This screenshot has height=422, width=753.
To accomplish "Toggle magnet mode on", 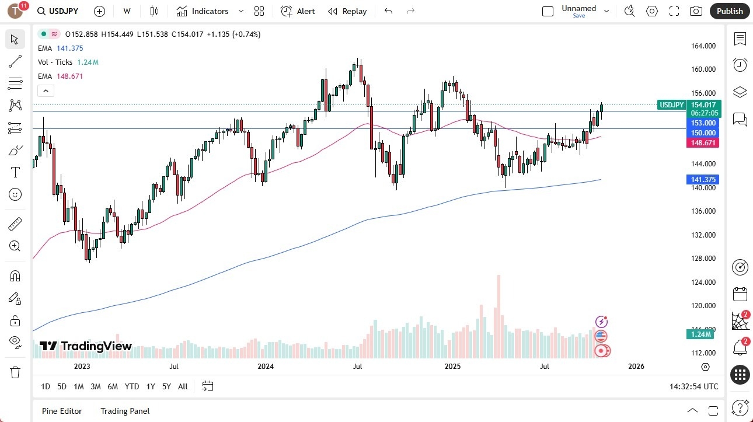I will pos(15,275).
